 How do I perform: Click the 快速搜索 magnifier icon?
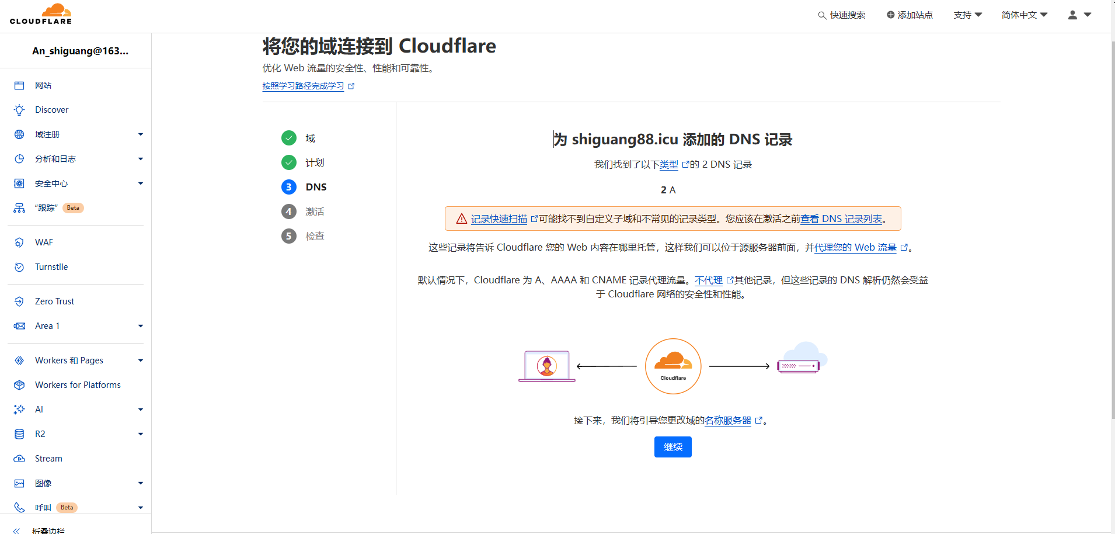point(822,15)
